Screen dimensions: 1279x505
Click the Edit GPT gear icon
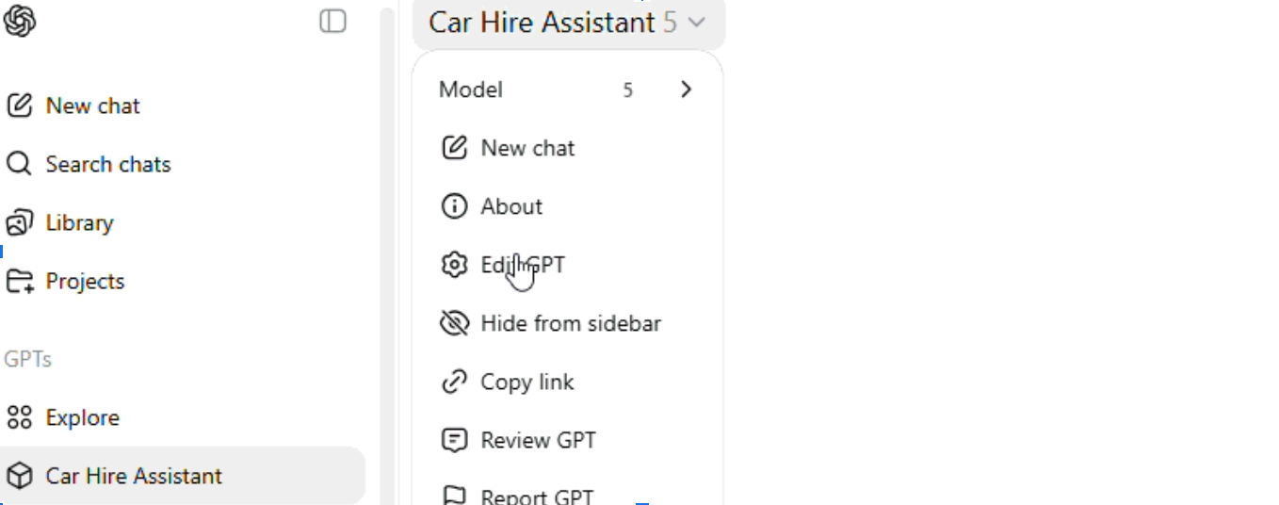tap(454, 265)
